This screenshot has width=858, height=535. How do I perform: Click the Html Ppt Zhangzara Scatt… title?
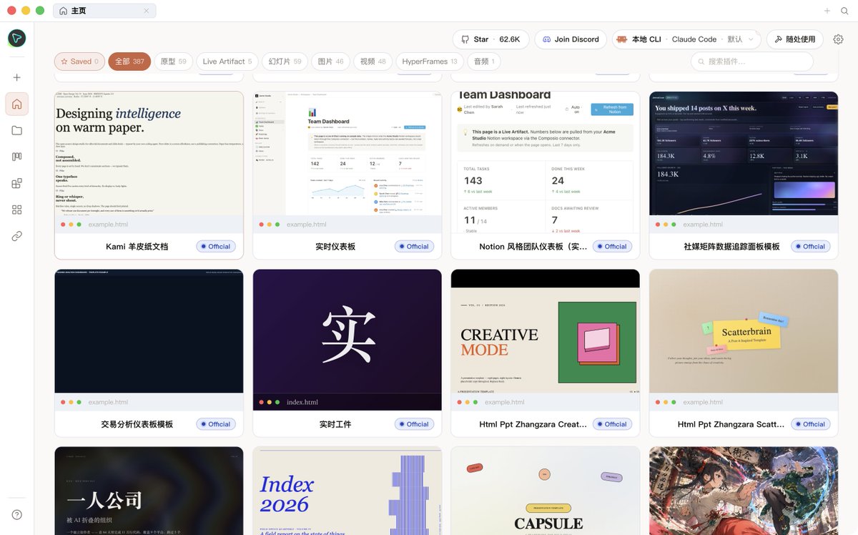[731, 424]
